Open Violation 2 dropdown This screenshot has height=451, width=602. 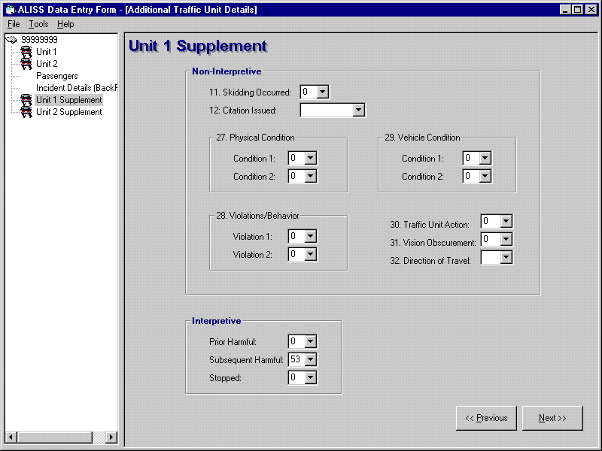click(x=311, y=254)
